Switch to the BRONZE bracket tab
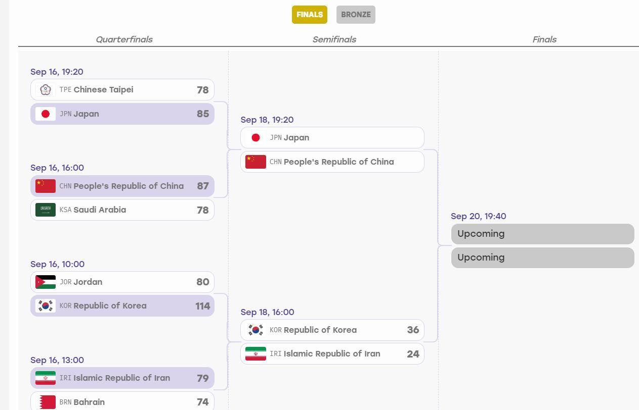 click(x=356, y=15)
